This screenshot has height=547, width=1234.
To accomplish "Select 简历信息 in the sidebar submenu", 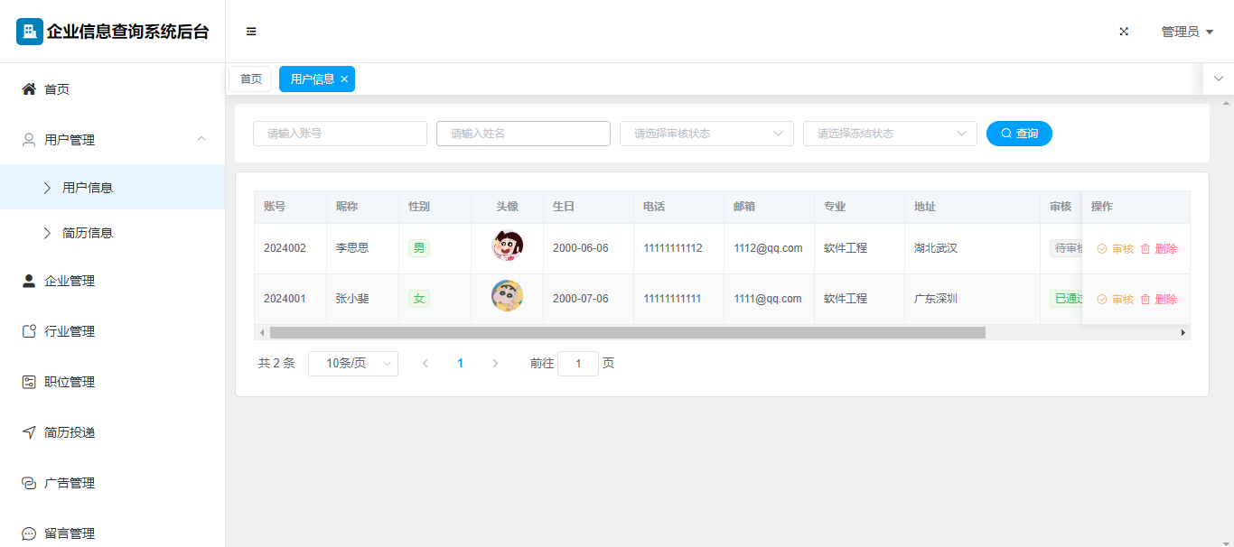I will (x=87, y=233).
